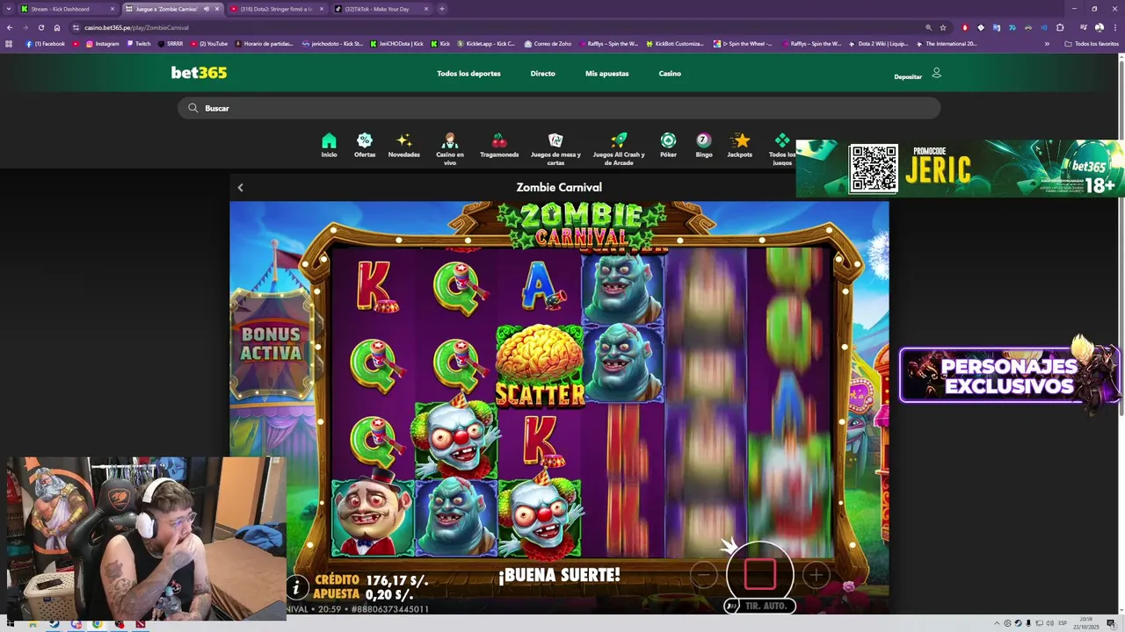Open Juegos de mesa y cartas category
This screenshot has height=632, width=1125.
[555, 149]
